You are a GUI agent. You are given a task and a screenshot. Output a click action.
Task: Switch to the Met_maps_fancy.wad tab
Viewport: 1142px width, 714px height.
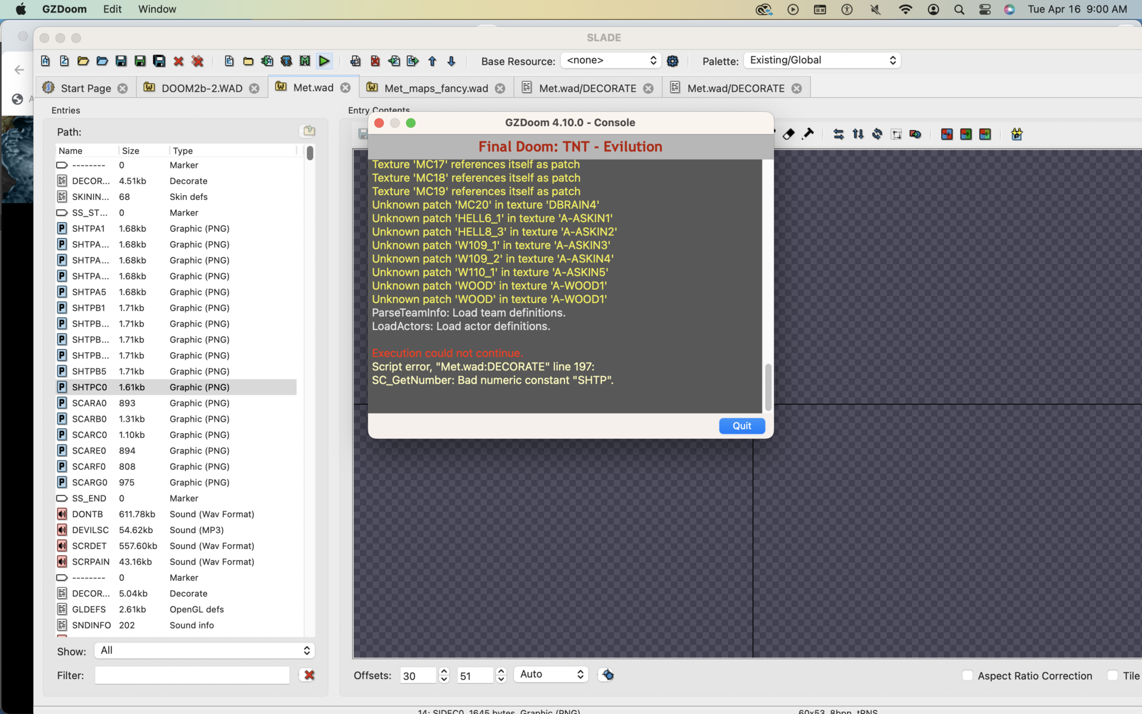436,88
